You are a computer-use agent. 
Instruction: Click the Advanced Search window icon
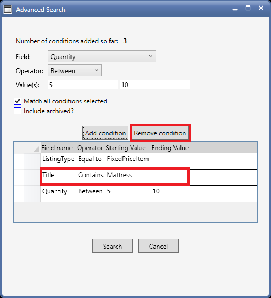[x=8, y=9]
